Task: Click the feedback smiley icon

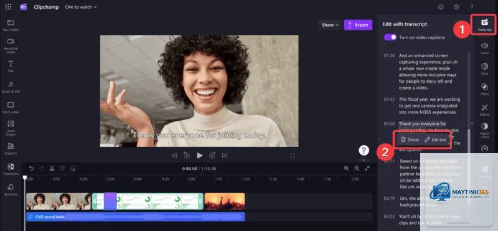Action: coord(441,7)
